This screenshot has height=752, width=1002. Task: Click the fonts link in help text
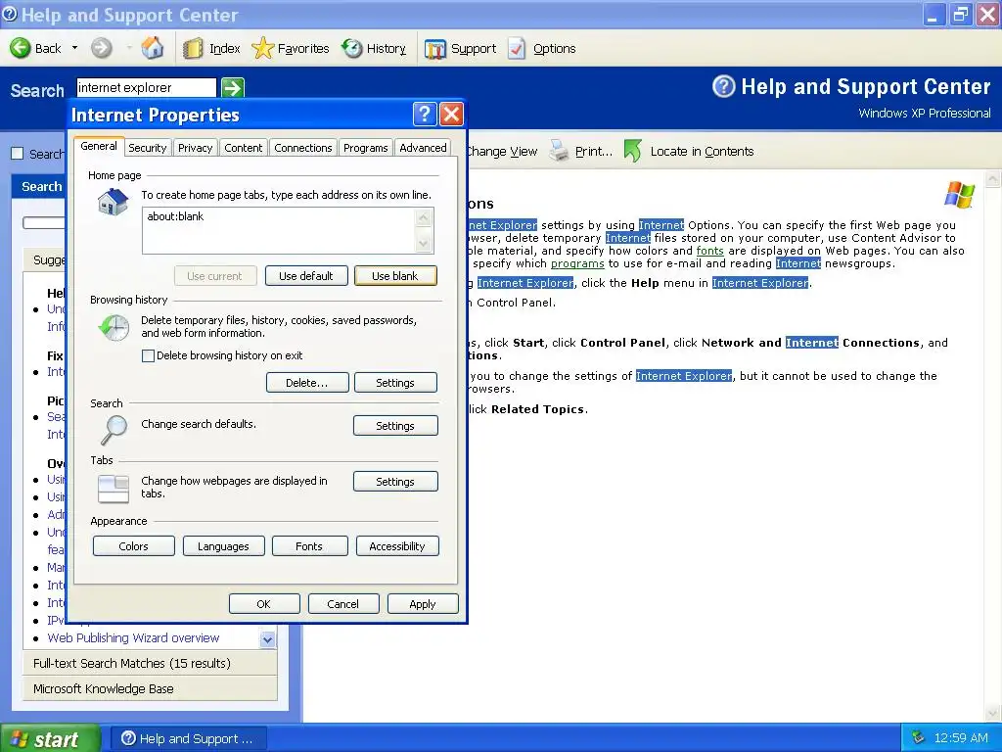click(x=710, y=251)
